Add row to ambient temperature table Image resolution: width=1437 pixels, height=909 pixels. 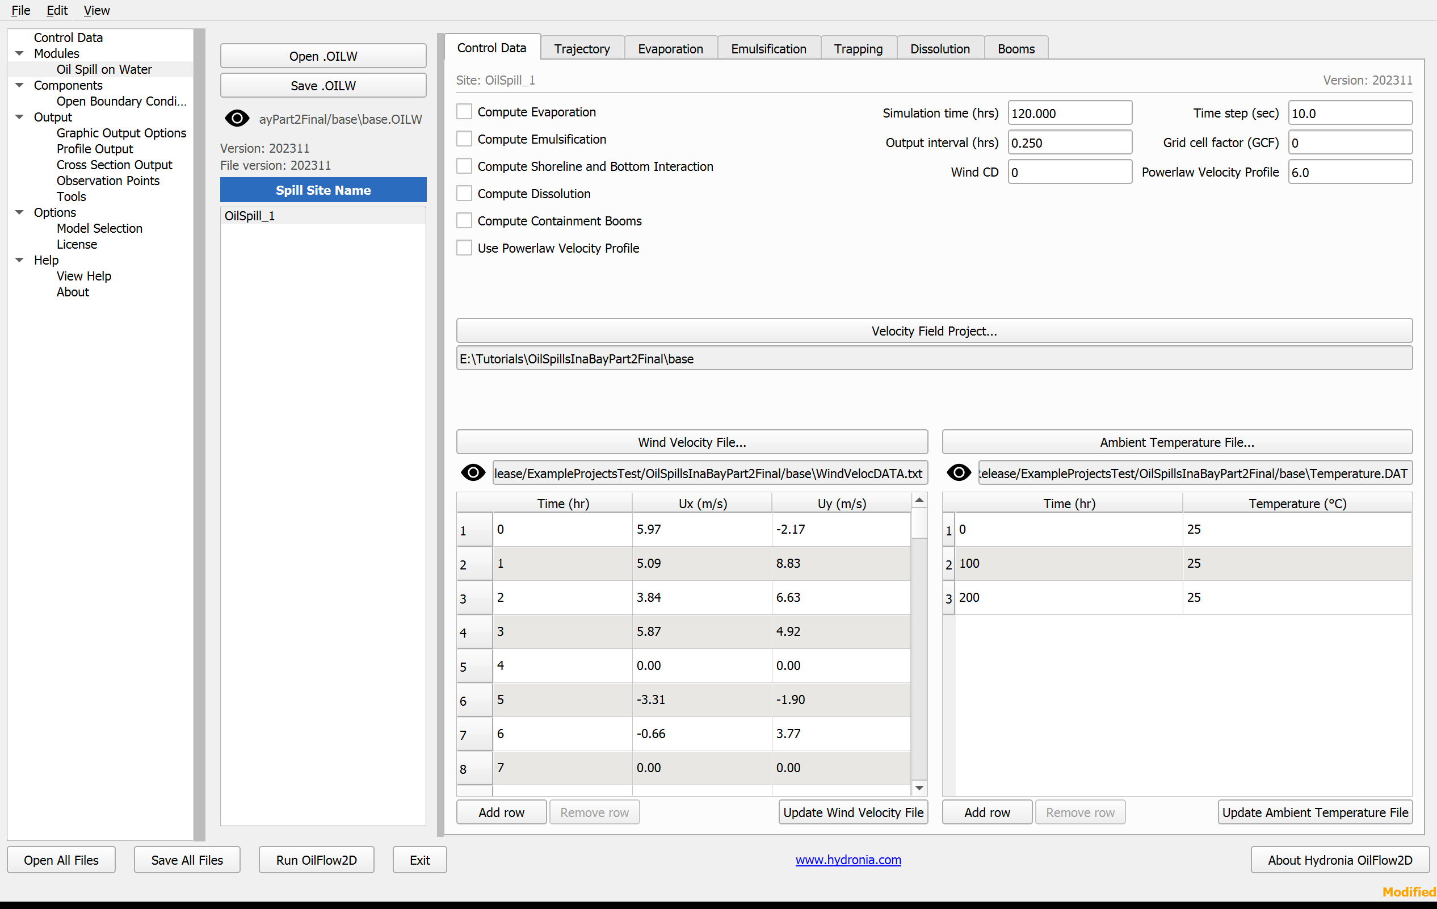pyautogui.click(x=987, y=812)
